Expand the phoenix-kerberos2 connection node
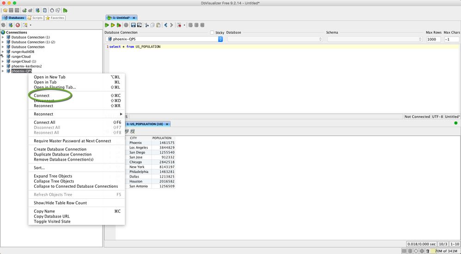This screenshot has height=254, width=461. [3, 66]
